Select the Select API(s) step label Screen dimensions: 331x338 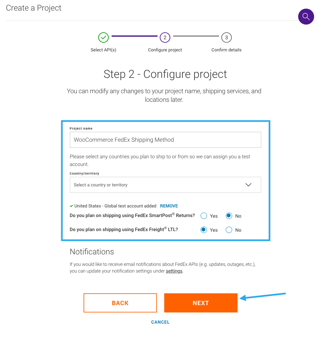tap(103, 50)
